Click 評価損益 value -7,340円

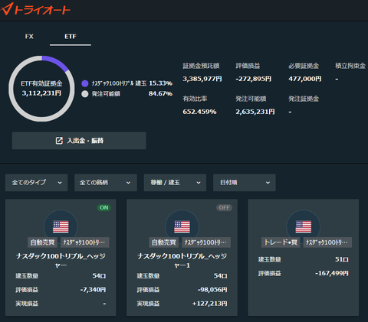[x=93, y=290]
